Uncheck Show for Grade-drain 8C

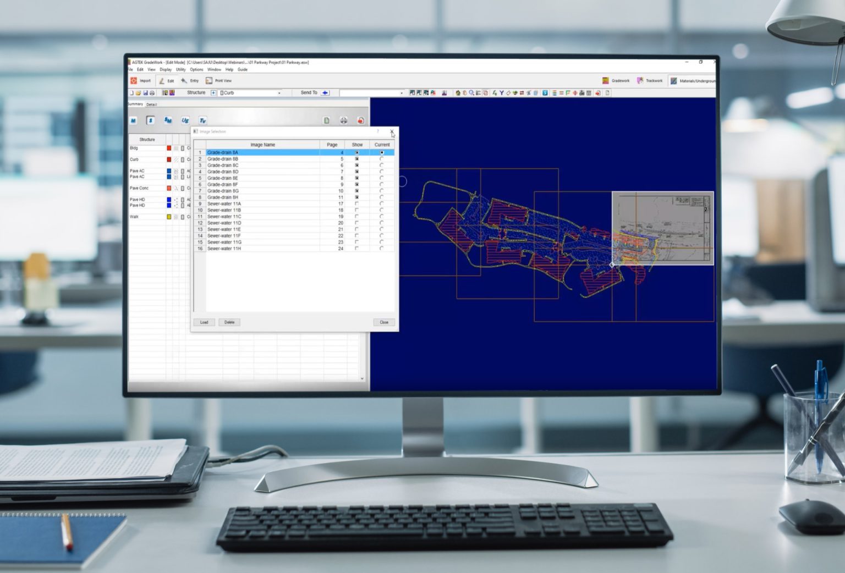[x=357, y=166]
